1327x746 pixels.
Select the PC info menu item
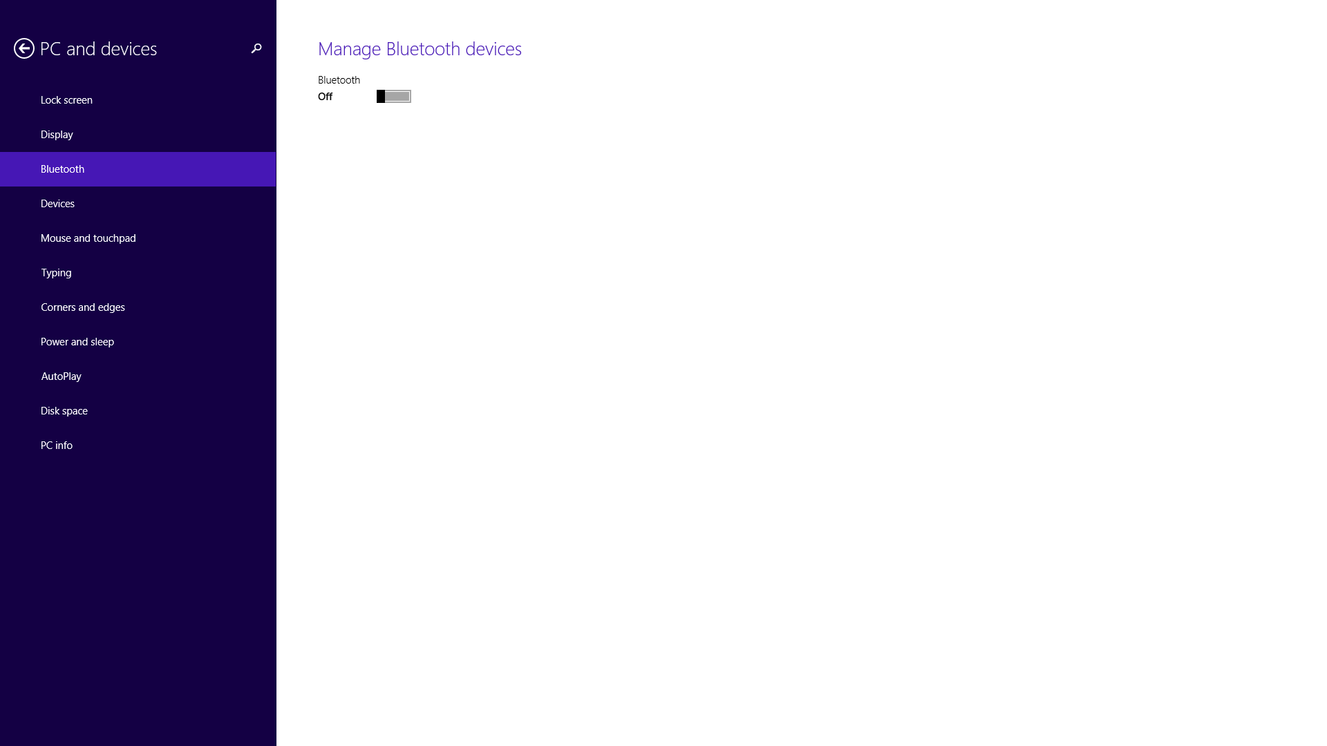coord(57,445)
